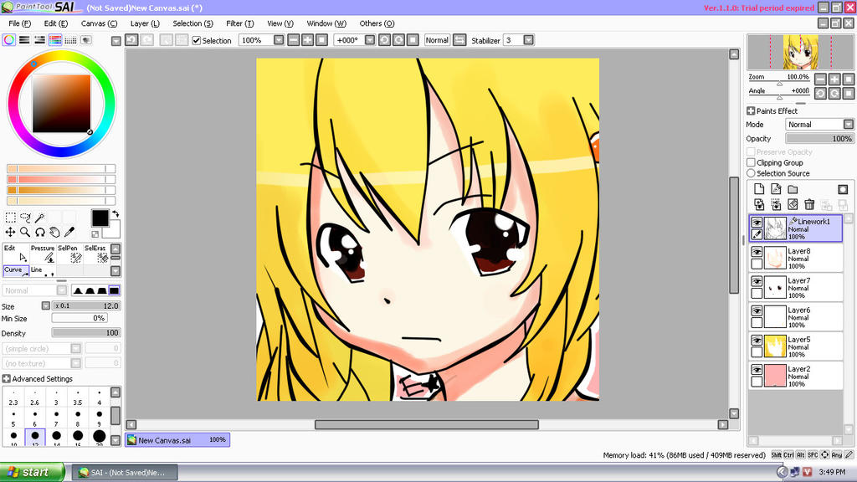Click the layer mask icon
Viewport: 857px width, 482px height.
[843, 189]
